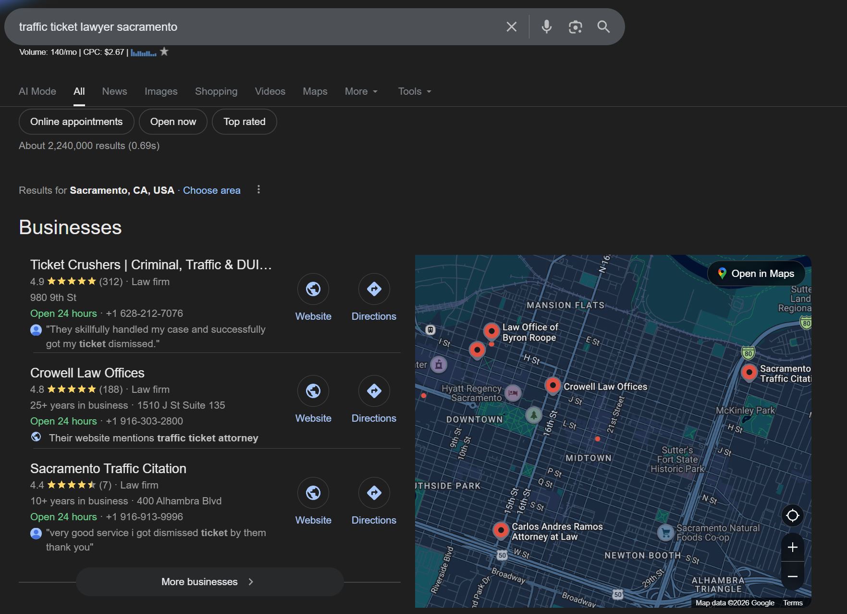
Task: Open the three-dot menu next to Choose area
Action: click(258, 190)
